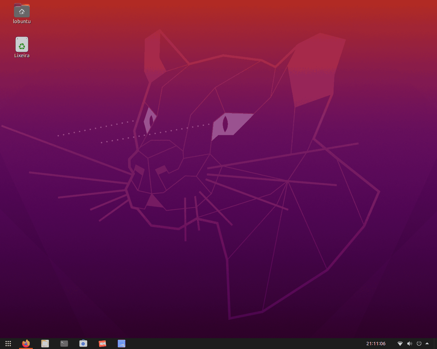Launch the terminal from the taskbar

pos(64,344)
